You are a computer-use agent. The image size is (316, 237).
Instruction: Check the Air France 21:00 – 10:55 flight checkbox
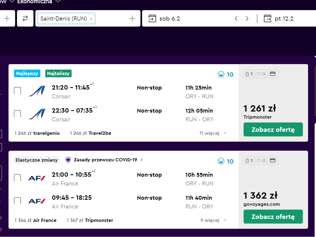click(x=17, y=178)
